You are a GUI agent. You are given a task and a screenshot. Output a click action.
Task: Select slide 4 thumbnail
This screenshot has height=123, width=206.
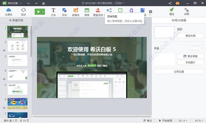[x=18, y=75]
